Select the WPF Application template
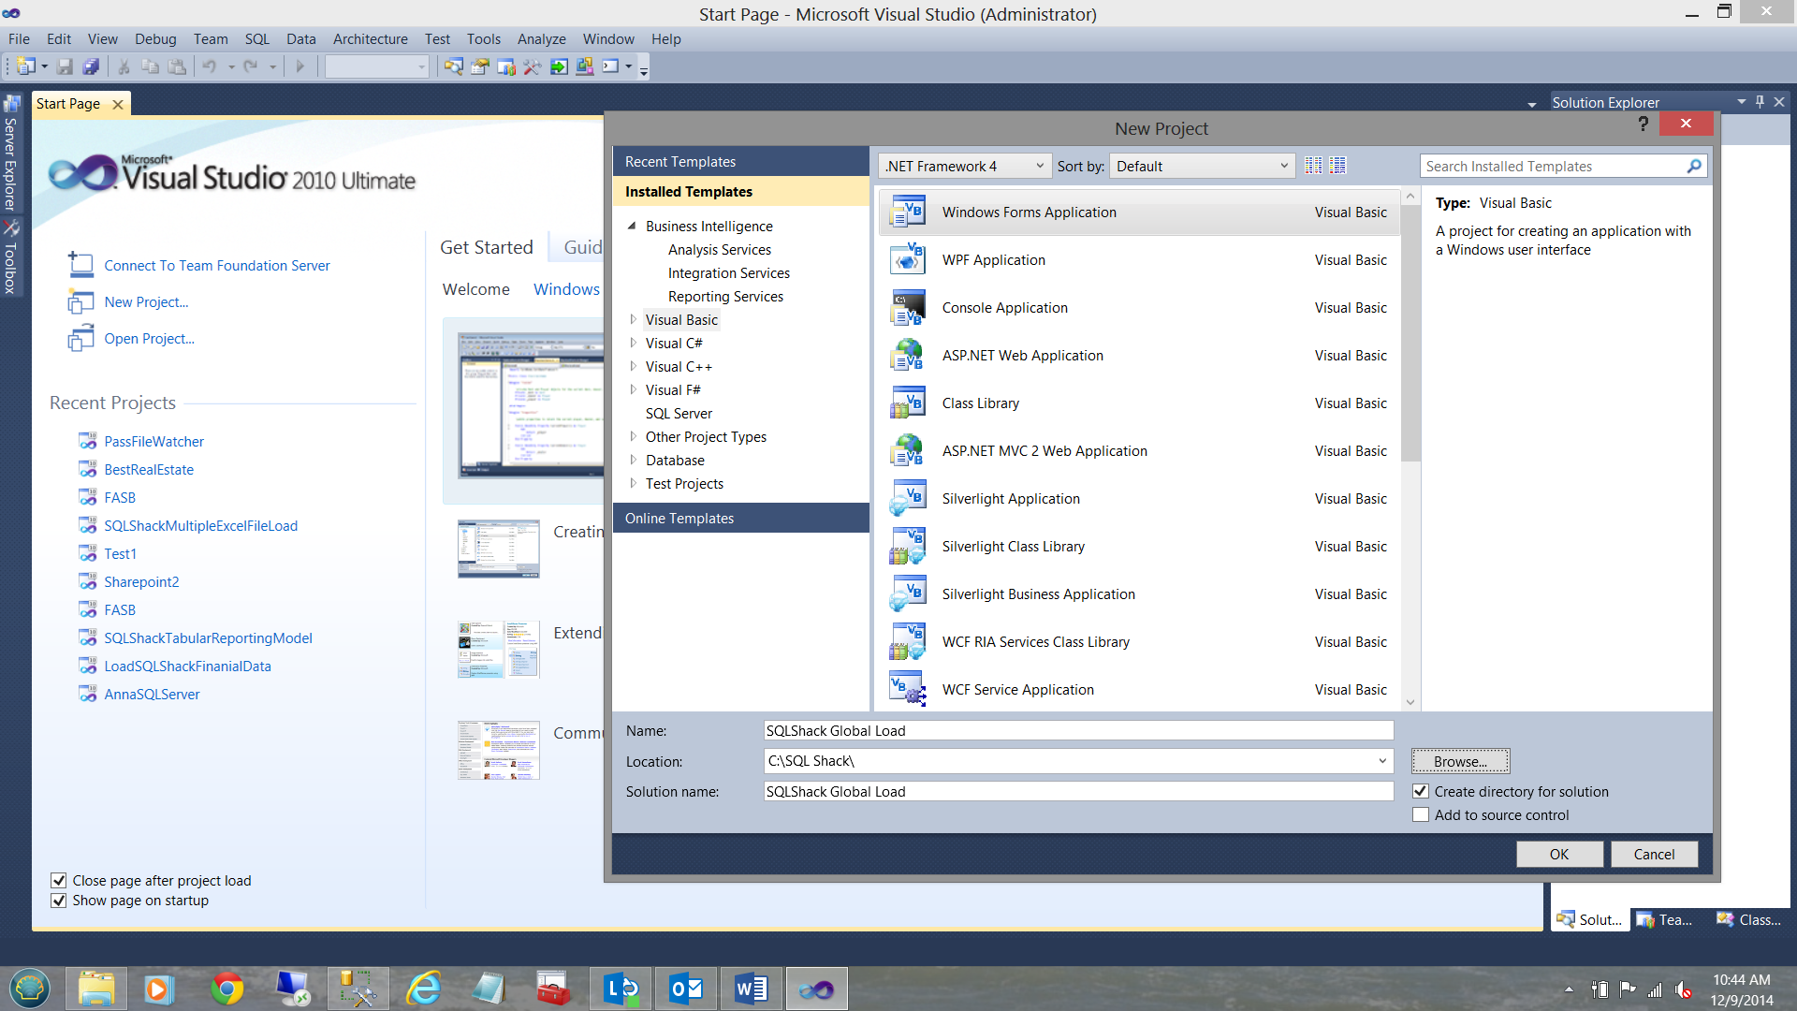The image size is (1797, 1011). click(994, 259)
